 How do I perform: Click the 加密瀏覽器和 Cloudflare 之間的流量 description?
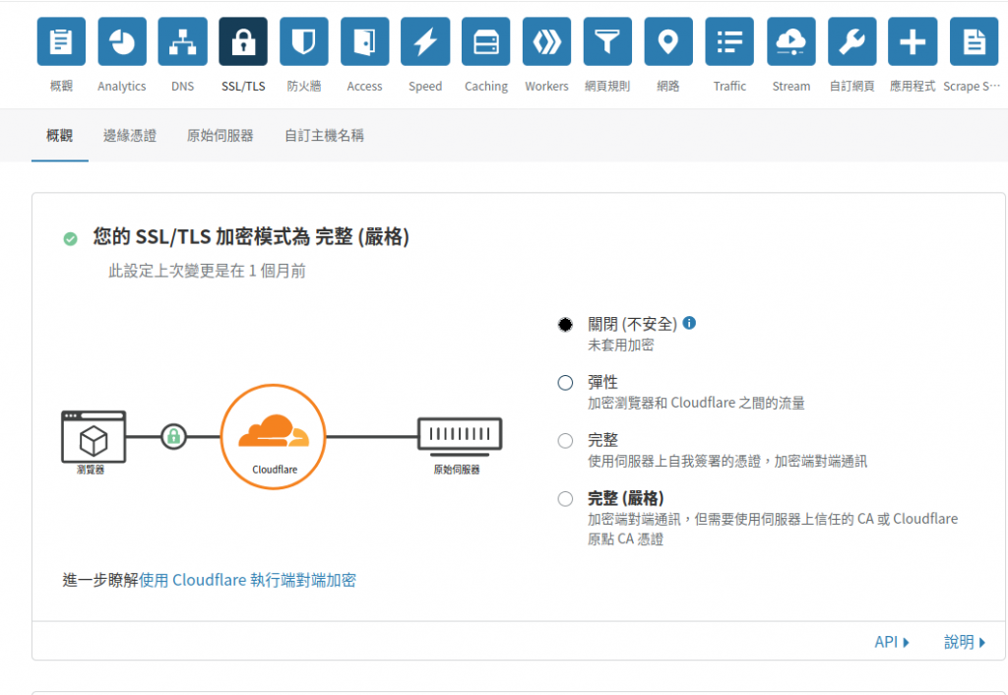pos(696,403)
